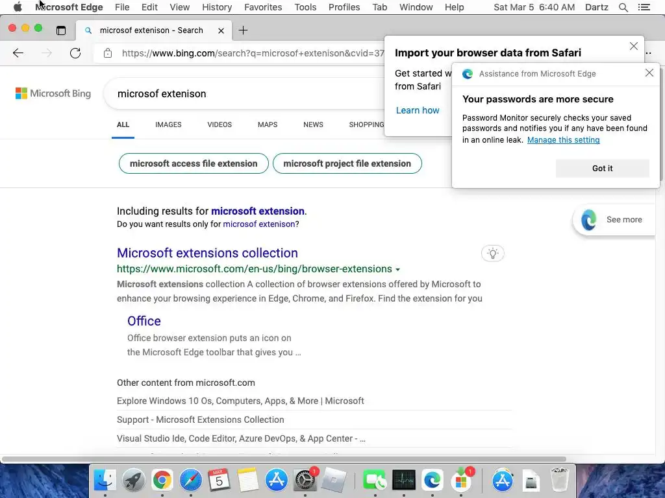665x498 pixels.
Task: Open Spotlight search in menu bar
Action: click(x=623, y=7)
